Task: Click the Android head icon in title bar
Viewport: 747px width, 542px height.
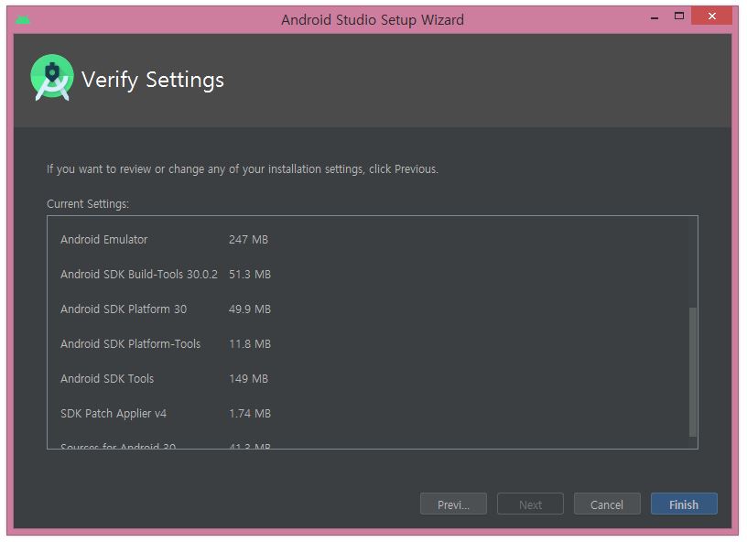Action: pos(22,19)
